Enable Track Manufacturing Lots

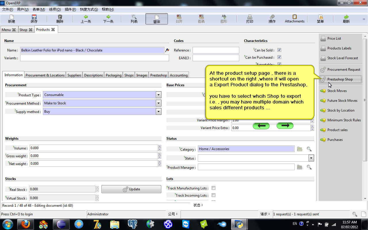(213, 188)
